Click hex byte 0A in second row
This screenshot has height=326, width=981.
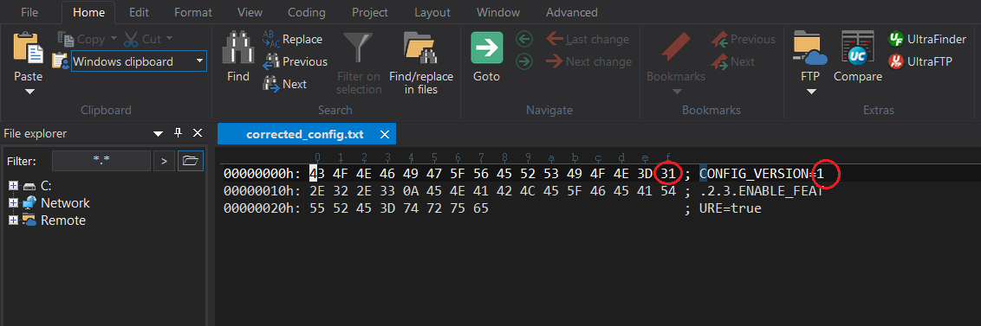click(x=411, y=191)
